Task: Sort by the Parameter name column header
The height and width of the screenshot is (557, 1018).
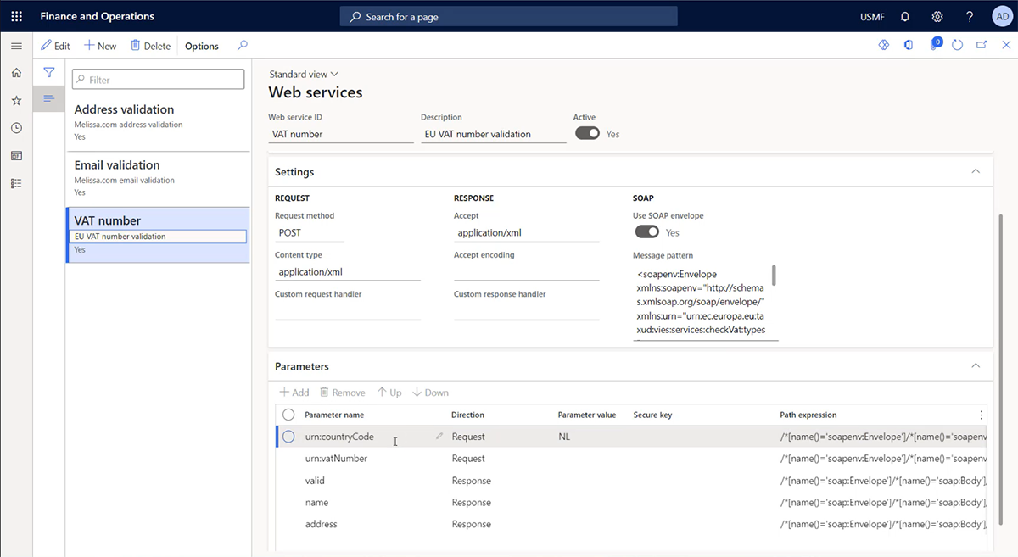Action: click(x=334, y=415)
